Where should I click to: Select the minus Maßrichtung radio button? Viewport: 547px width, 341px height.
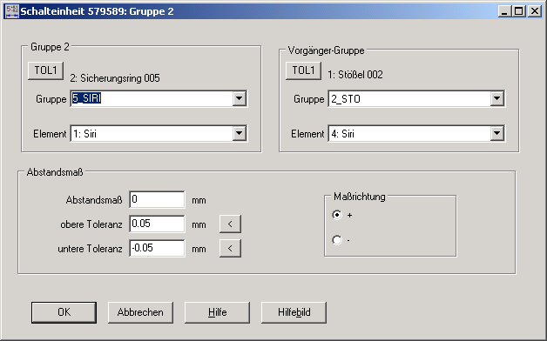[337, 240]
